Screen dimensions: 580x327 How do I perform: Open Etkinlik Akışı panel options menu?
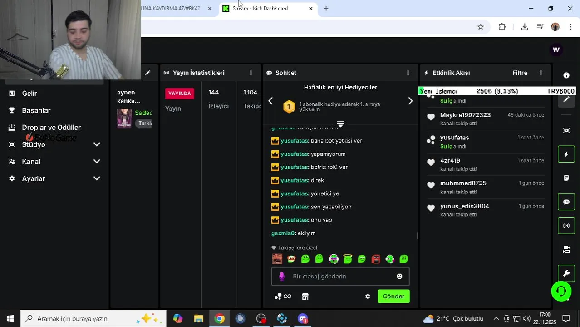pos(541,73)
